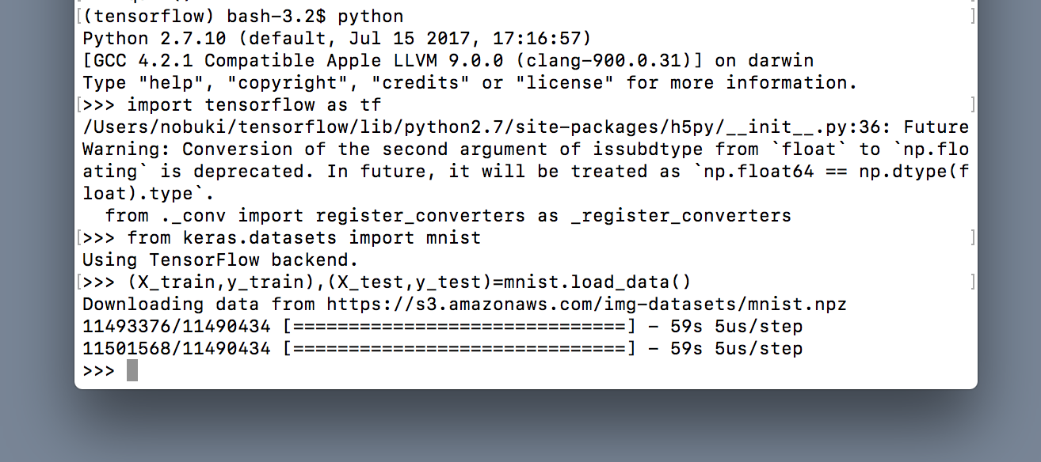This screenshot has width=1041, height=462.
Task: Click the 11501568/11490434 byte counter
Action: [x=177, y=348]
